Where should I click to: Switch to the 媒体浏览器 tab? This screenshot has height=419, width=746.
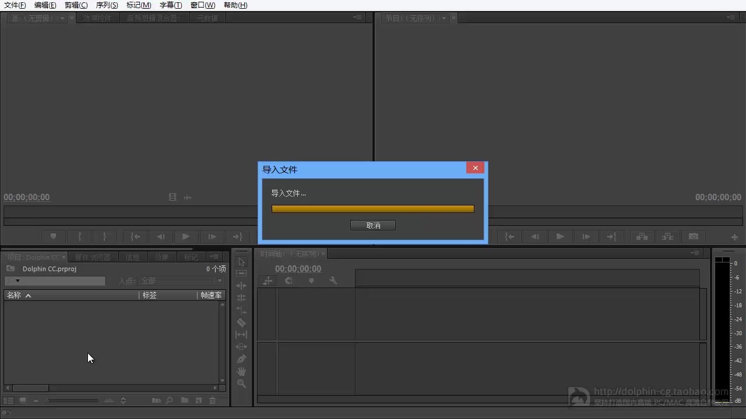92,257
